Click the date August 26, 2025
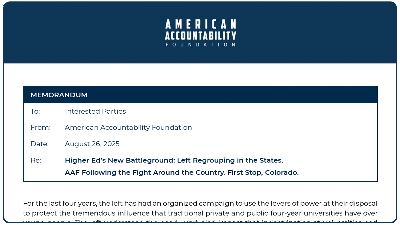The height and width of the screenshot is (225, 400). tap(92, 144)
